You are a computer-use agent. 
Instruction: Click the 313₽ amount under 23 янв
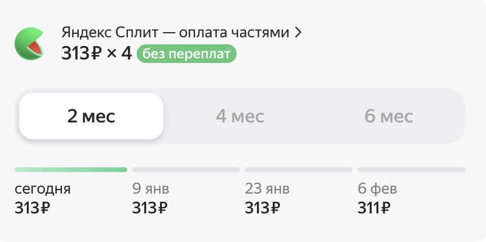coord(263,207)
